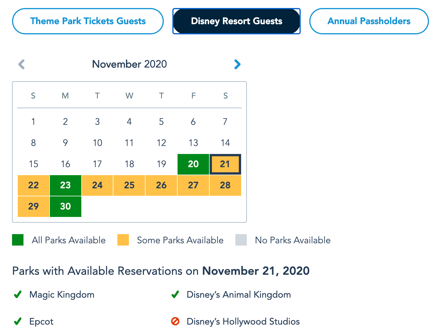Choose November 28 on the calendar
The height and width of the screenshot is (336, 445).
click(x=225, y=185)
